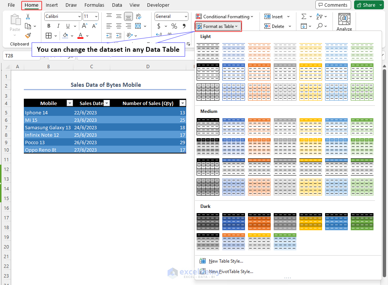
Task: Click the AutoSum sigma icon
Action: tap(303, 16)
